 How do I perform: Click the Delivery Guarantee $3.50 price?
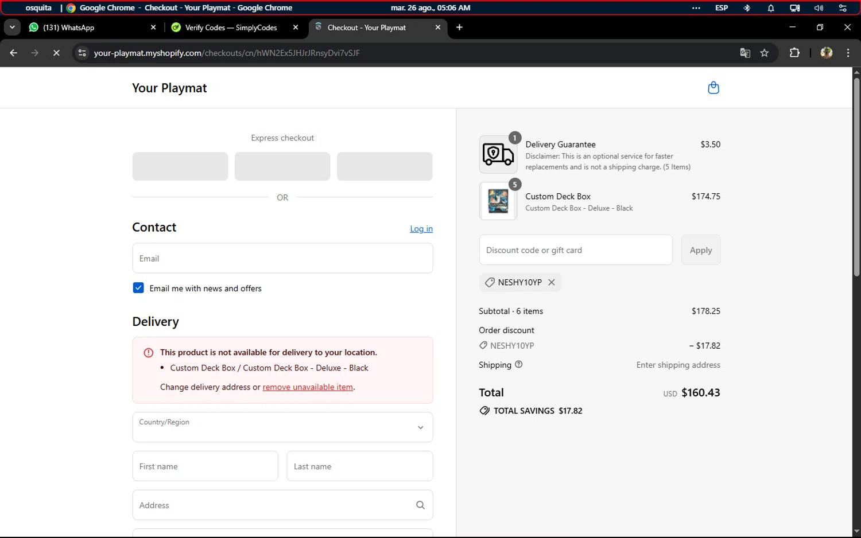point(711,145)
